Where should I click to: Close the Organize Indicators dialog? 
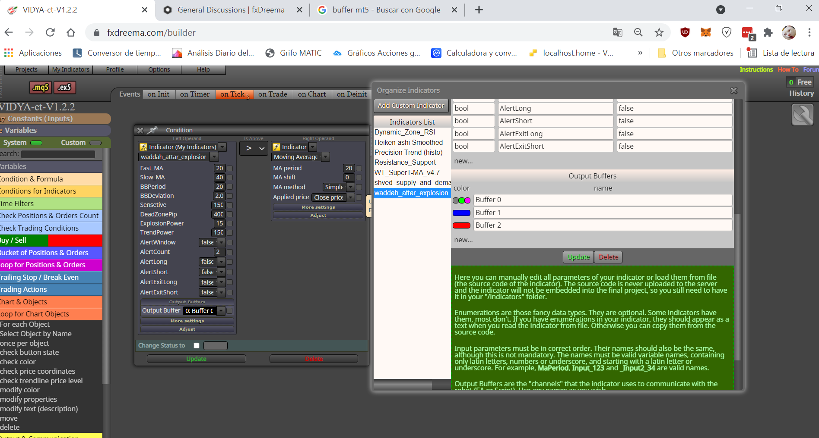tap(734, 91)
